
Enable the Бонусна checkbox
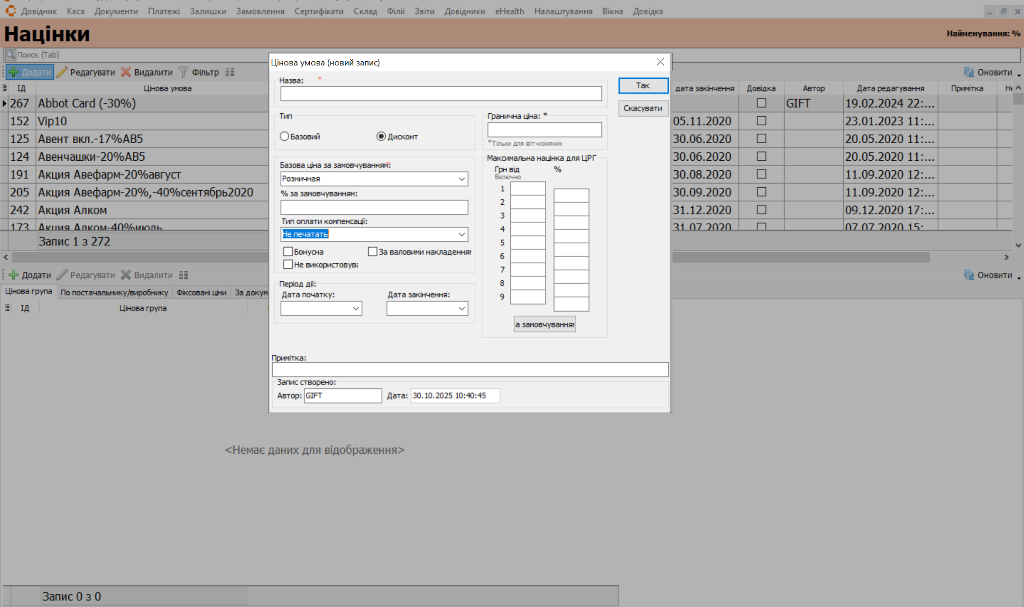288,252
